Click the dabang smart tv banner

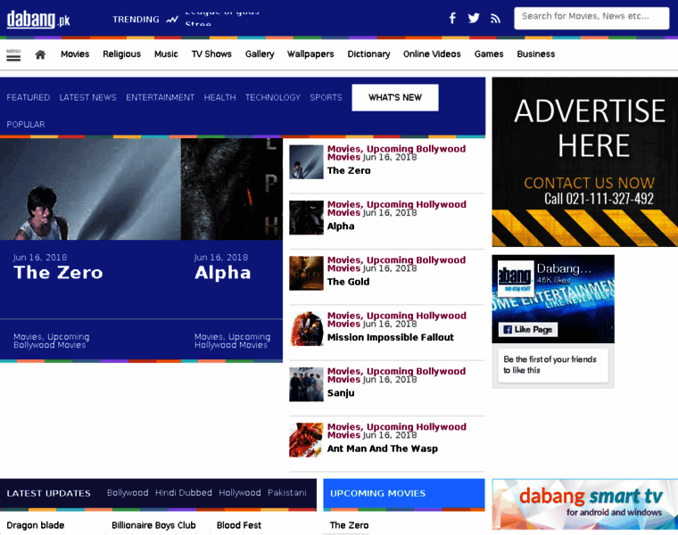(584, 505)
